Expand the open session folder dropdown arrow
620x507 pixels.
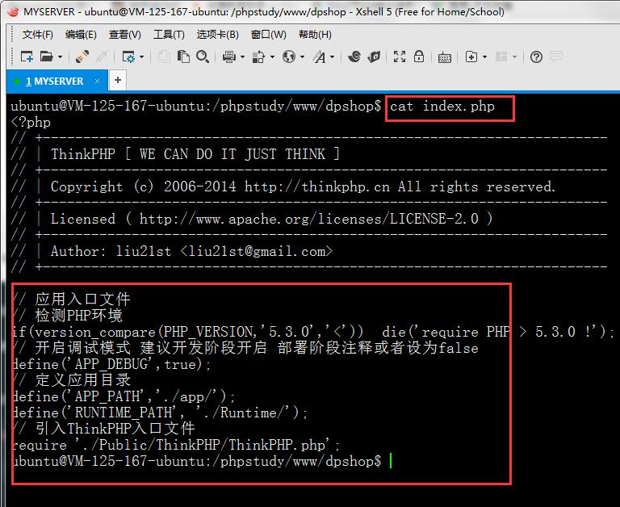[60, 57]
